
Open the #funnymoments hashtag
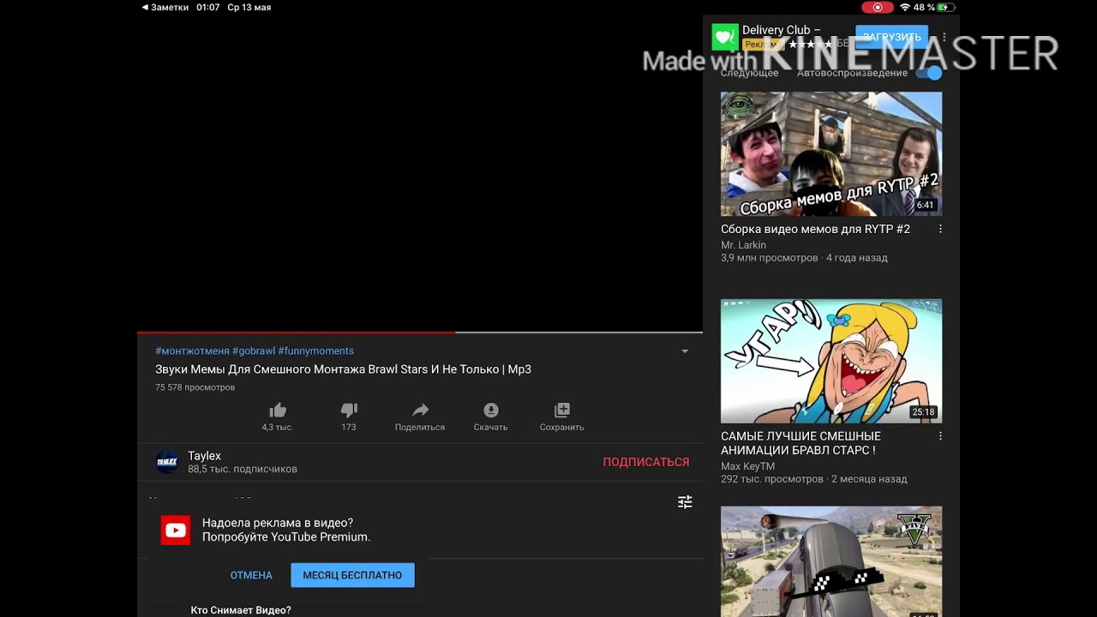[x=316, y=351]
